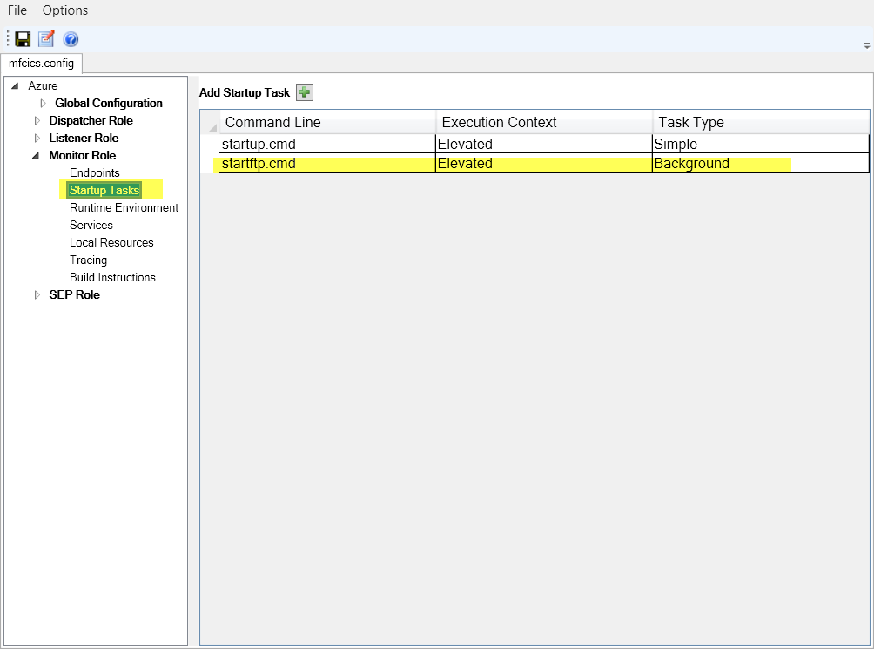This screenshot has width=874, height=649.
Task: Select Endpoints under Monitor Role
Action: (95, 172)
